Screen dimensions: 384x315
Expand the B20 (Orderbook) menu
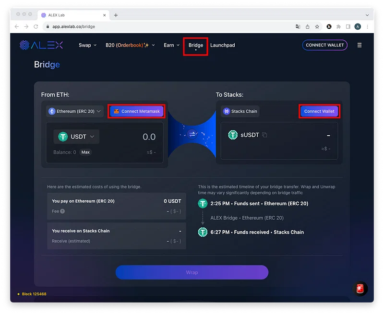click(130, 45)
